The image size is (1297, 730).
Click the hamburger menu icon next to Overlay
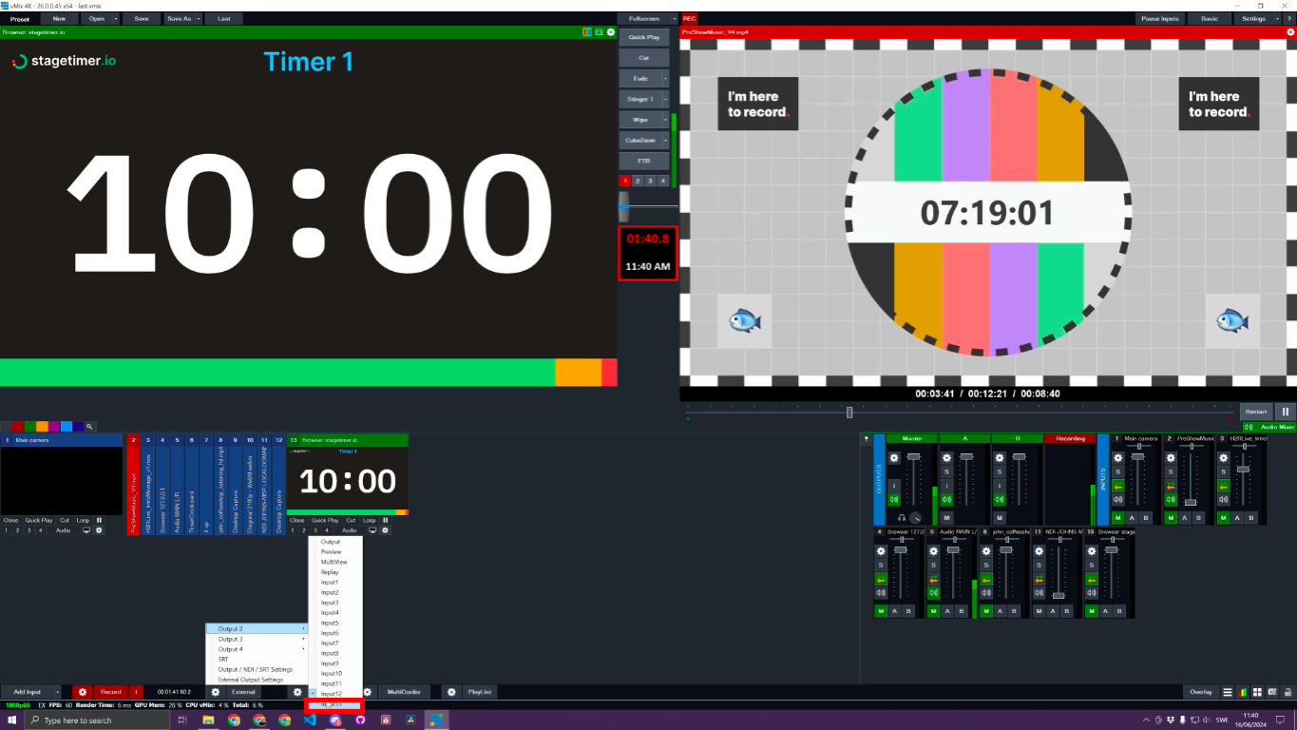[x=1228, y=692]
